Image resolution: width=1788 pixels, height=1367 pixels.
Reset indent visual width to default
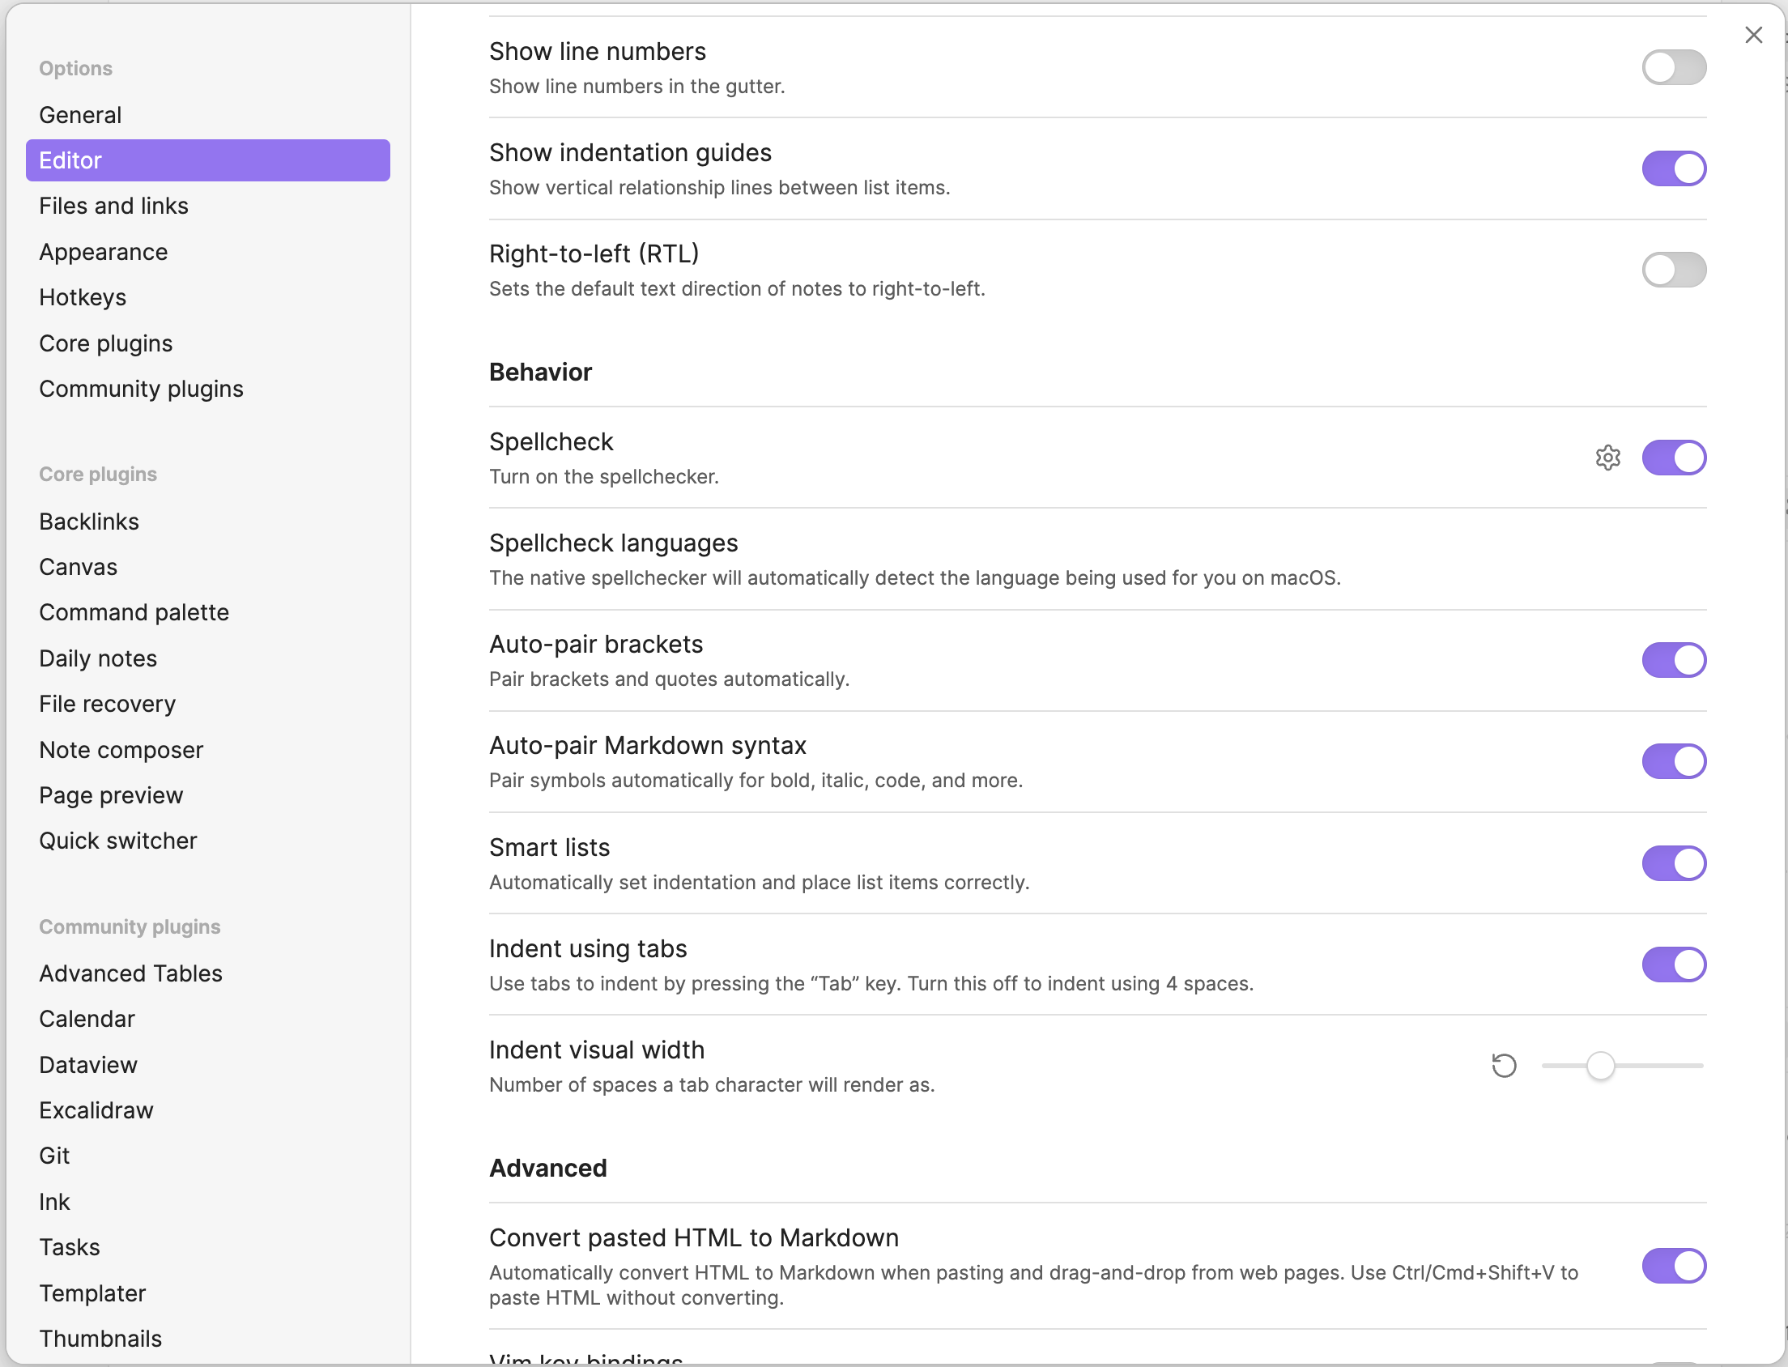tap(1503, 1065)
